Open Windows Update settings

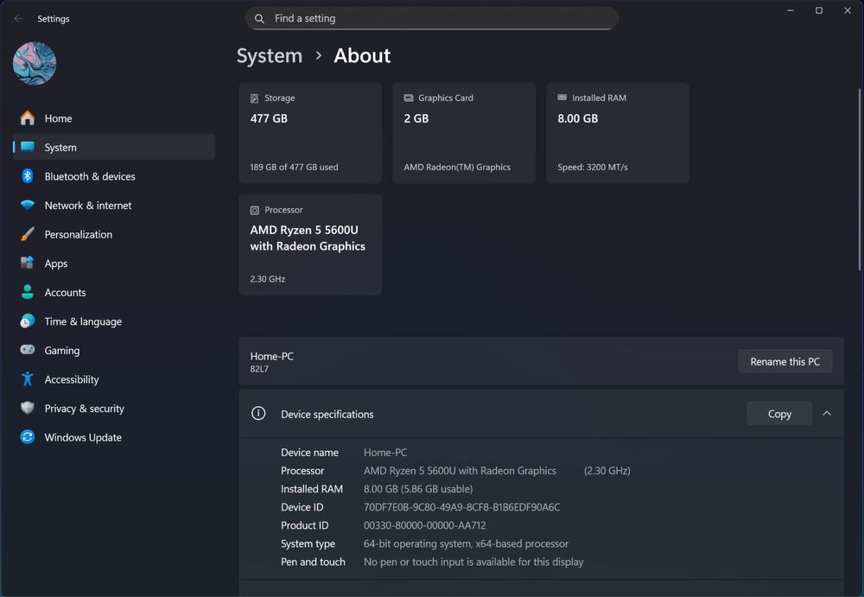pos(113,437)
